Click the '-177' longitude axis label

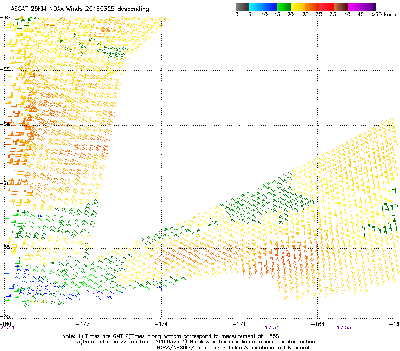pyautogui.click(x=83, y=324)
